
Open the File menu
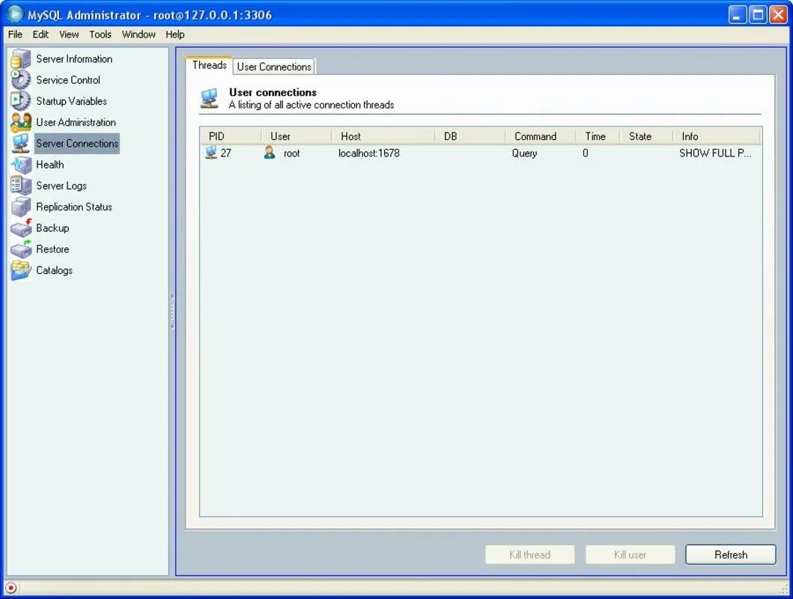[15, 34]
